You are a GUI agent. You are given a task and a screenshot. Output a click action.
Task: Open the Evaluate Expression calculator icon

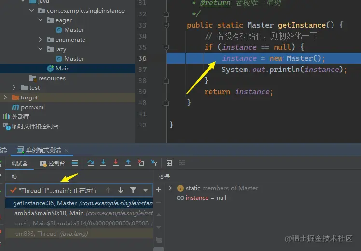click(x=169, y=163)
